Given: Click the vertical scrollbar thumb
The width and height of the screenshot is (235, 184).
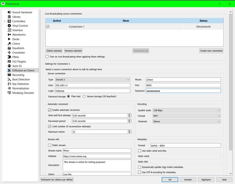Looking at the screenshot, I should [231, 82].
